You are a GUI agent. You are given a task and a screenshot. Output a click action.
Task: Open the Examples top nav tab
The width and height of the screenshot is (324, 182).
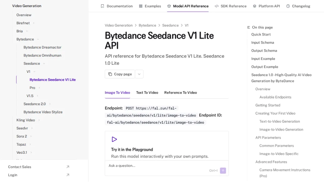(x=150, y=6)
